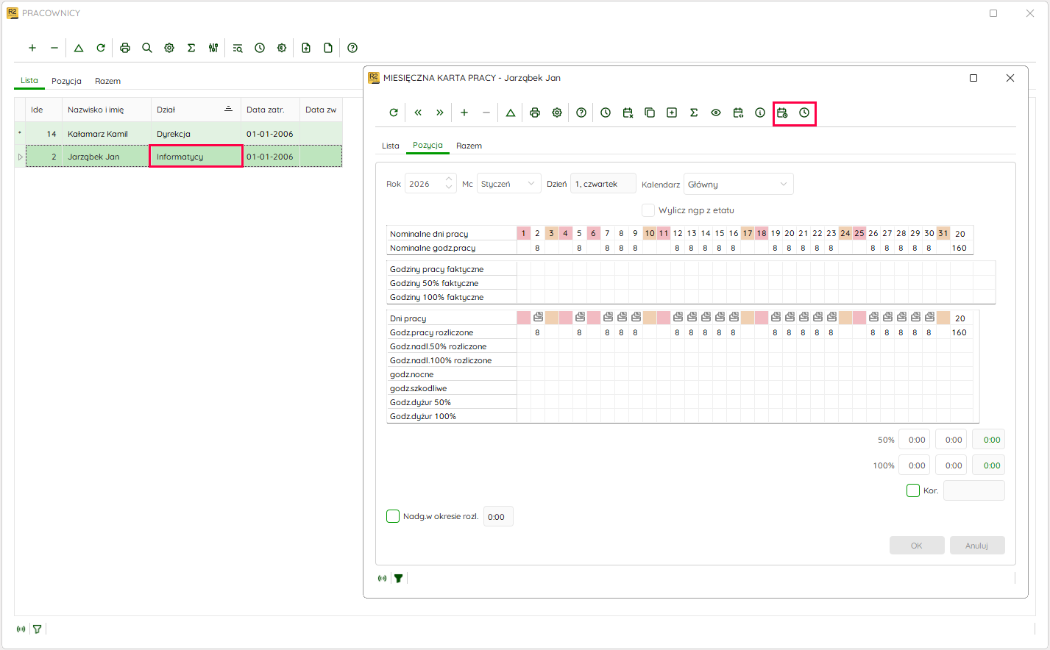Viewport: 1050px width, 650px height.
Task: Toggle the 'Kor.' checkbox
Action: [913, 490]
